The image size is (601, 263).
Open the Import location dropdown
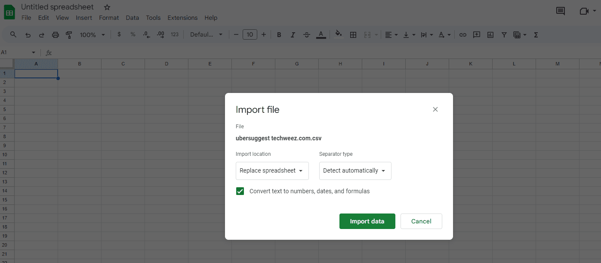(272, 171)
